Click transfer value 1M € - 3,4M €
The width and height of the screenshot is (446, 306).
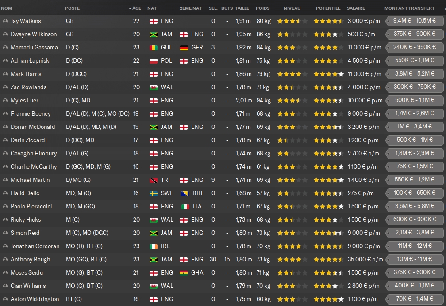click(x=415, y=127)
